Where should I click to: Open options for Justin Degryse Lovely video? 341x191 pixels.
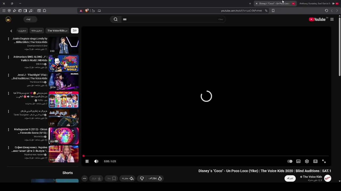coord(8,39)
